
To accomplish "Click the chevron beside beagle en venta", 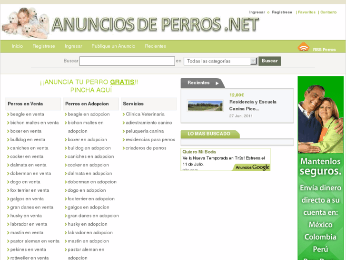I will click(8, 114).
